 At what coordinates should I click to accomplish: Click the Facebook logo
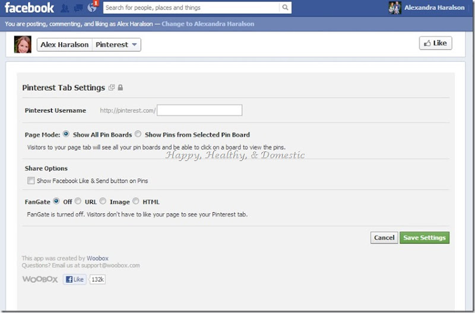pyautogui.click(x=29, y=8)
